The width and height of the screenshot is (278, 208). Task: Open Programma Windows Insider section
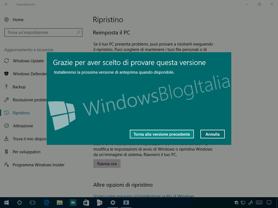click(x=39, y=165)
